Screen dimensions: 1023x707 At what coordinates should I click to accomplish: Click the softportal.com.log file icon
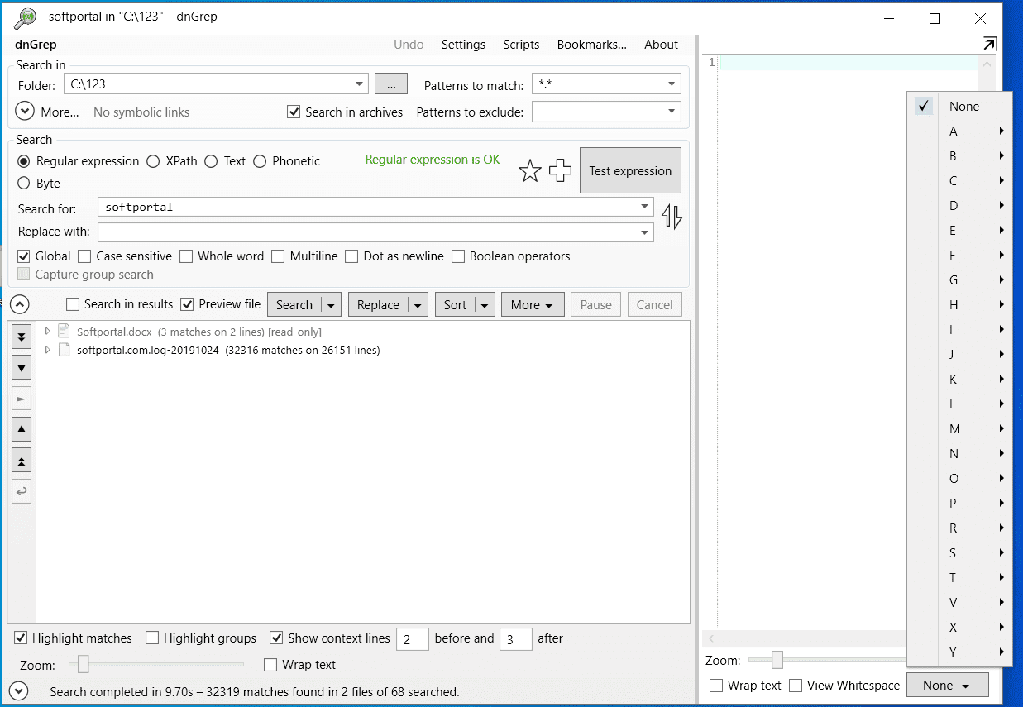click(x=65, y=350)
